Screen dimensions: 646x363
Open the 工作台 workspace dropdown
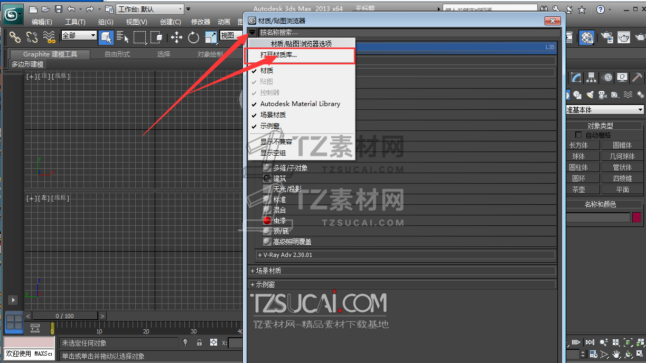point(151,9)
